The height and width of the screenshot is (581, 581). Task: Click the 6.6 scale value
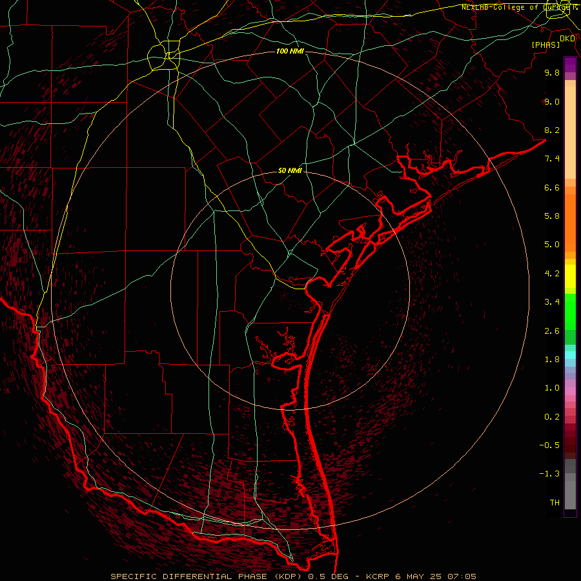552,187
